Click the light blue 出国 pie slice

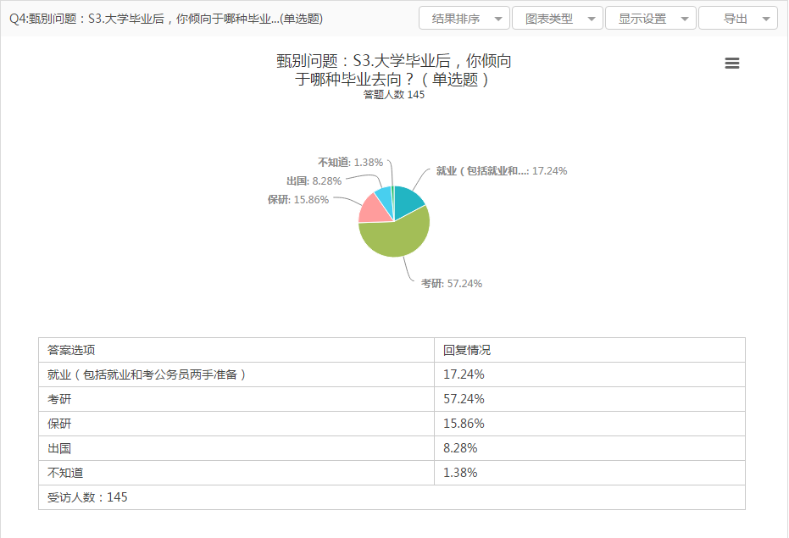pos(384,198)
